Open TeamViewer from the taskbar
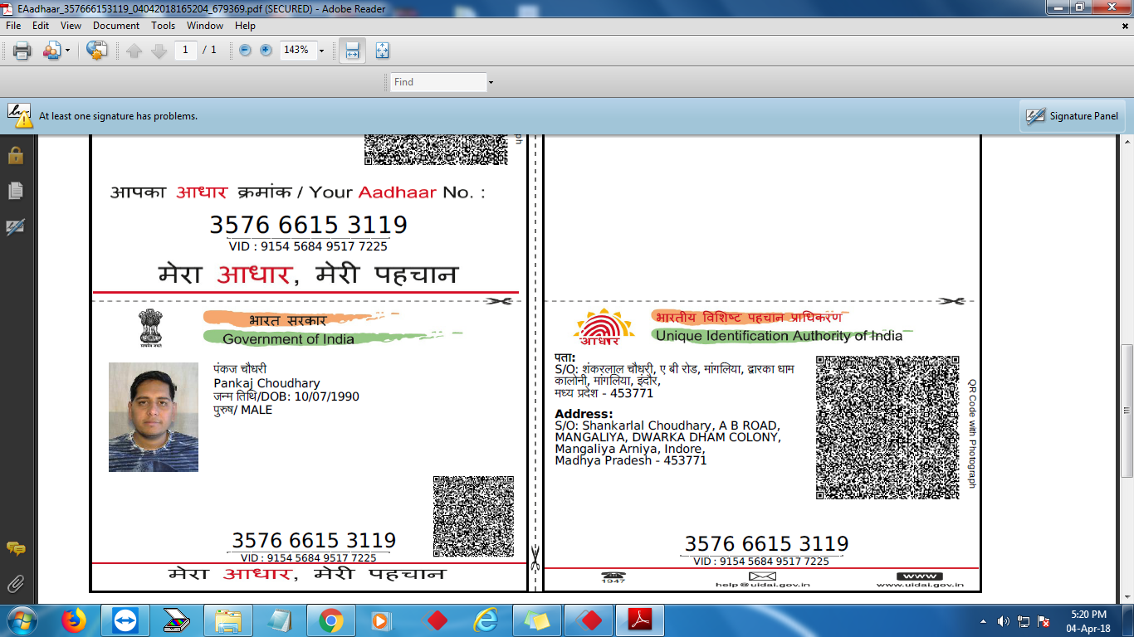1134x637 pixels. 125,620
